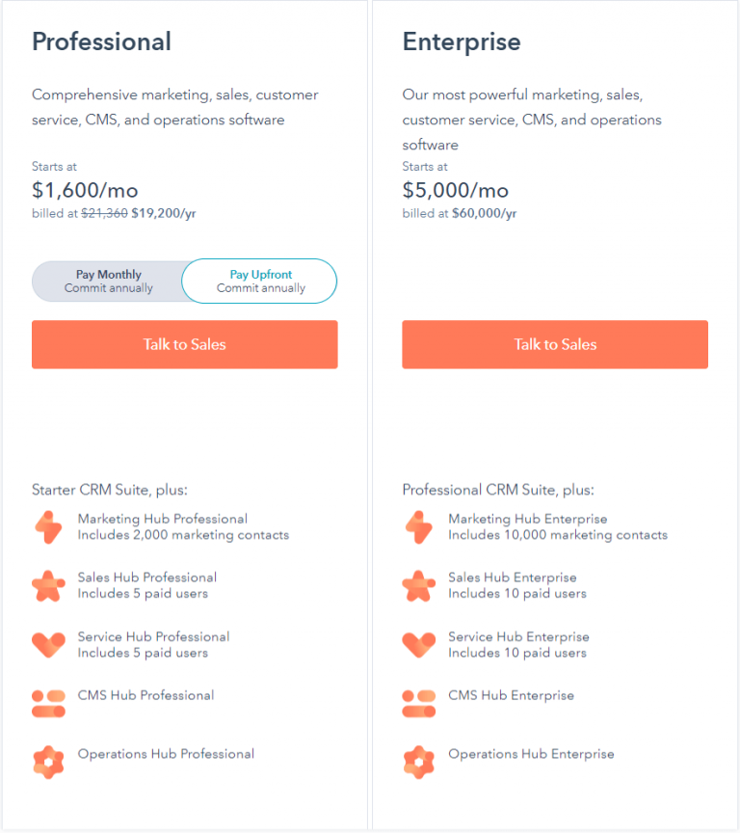Click the CMS Hub Enterprise icon

click(419, 704)
